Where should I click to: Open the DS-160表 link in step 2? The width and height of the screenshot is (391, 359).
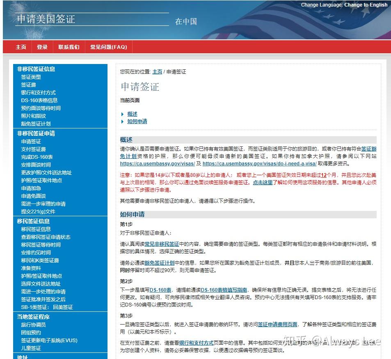[x=160, y=290]
